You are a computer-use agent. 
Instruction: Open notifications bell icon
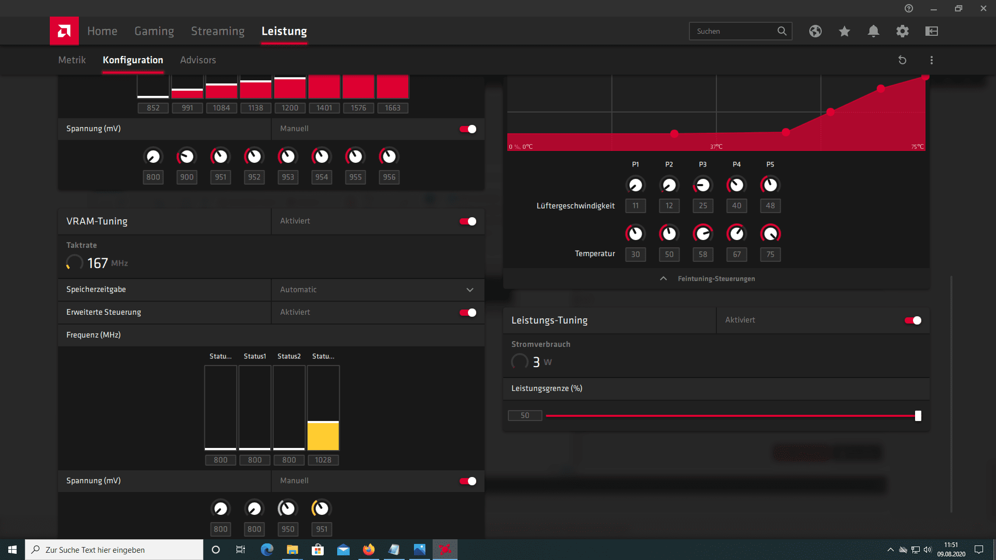pos(874,31)
